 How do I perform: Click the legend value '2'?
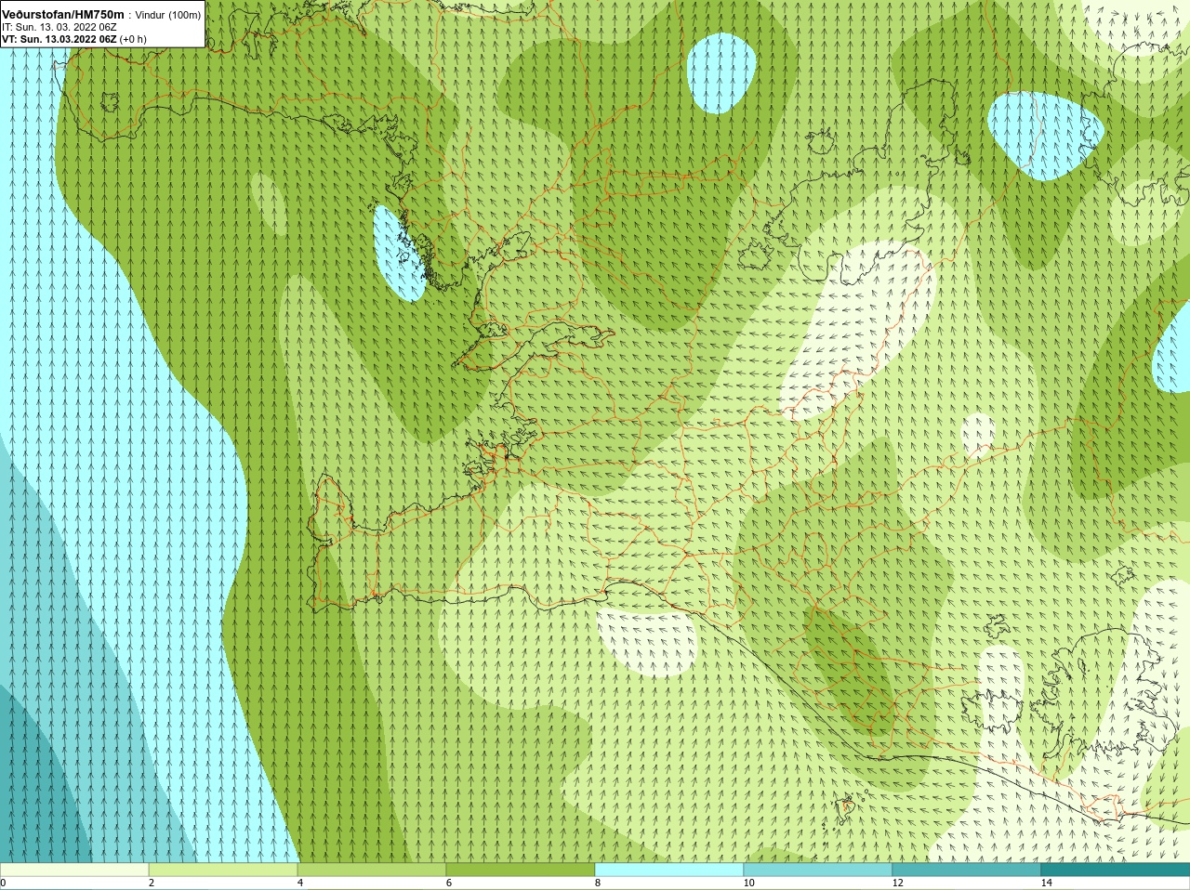pyautogui.click(x=152, y=883)
